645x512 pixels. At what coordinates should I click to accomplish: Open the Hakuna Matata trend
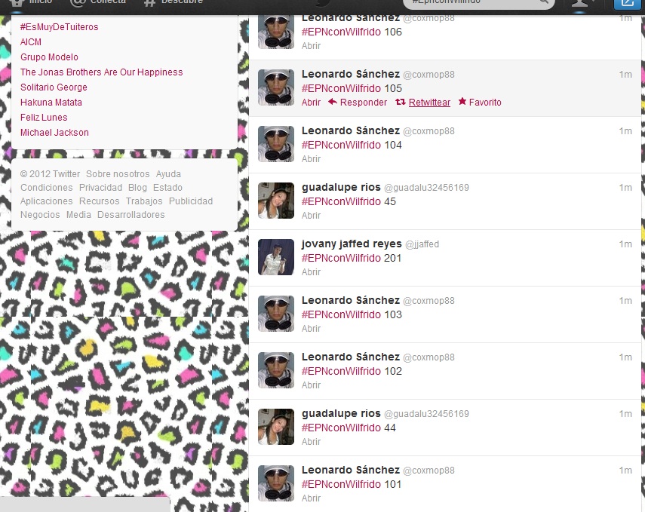pos(51,102)
